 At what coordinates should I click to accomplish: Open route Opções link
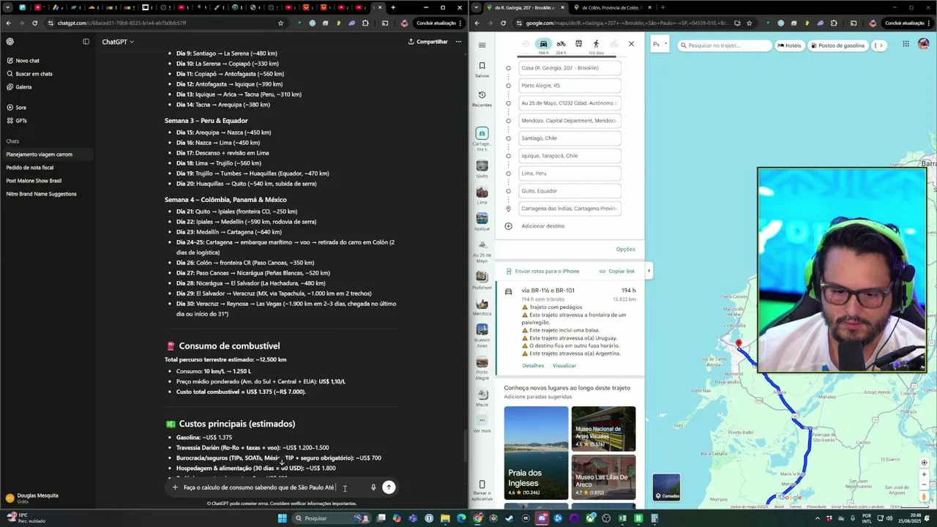625,250
